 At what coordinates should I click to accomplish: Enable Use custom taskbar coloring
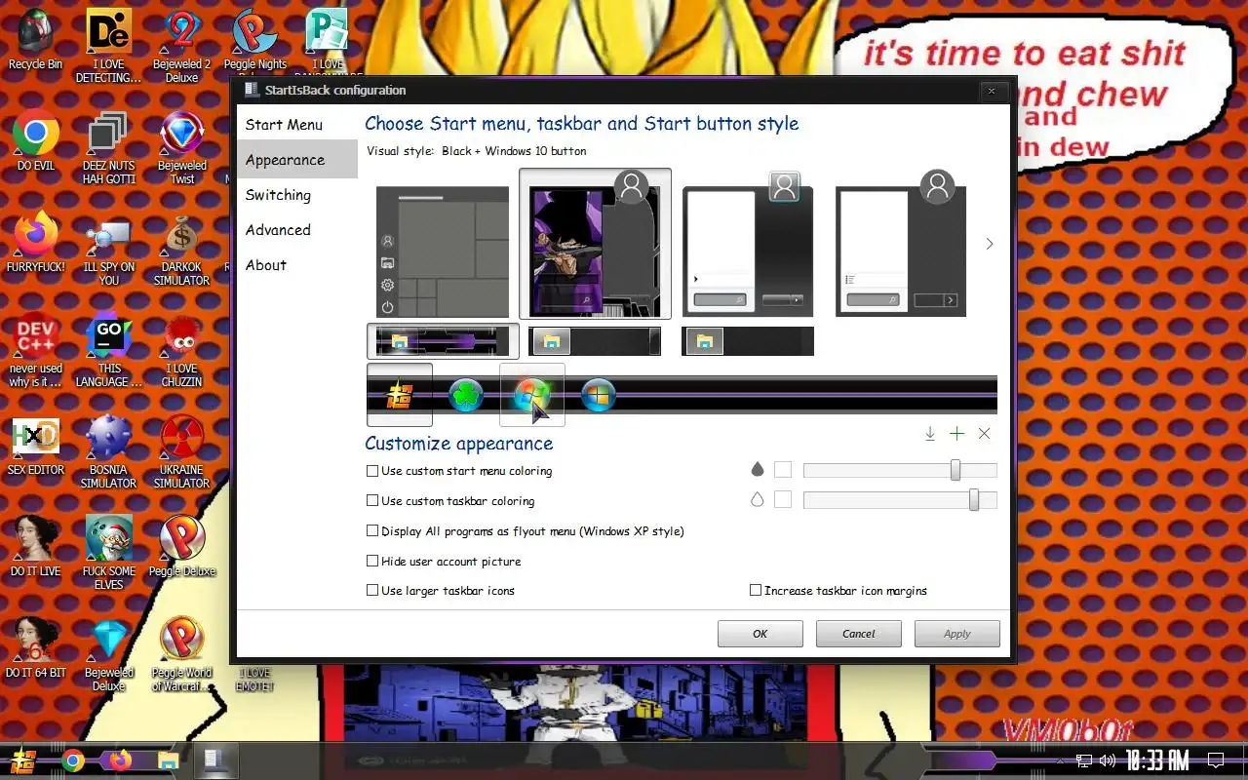[450, 501]
